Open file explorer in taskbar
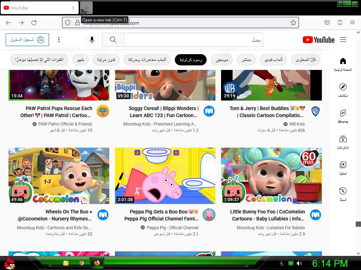Screen dimensions: 361x270 click(x=66, y=263)
